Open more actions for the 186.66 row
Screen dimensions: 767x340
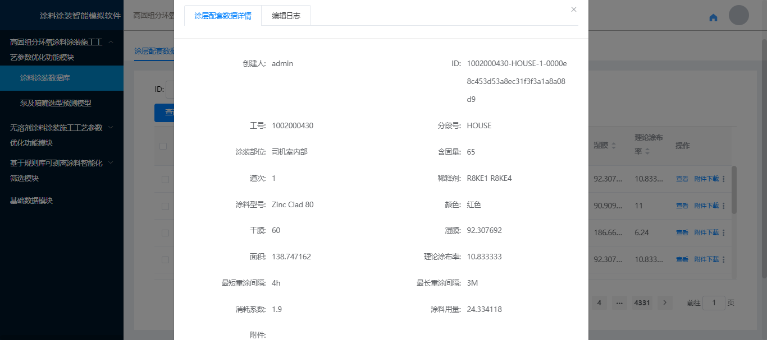(723, 232)
